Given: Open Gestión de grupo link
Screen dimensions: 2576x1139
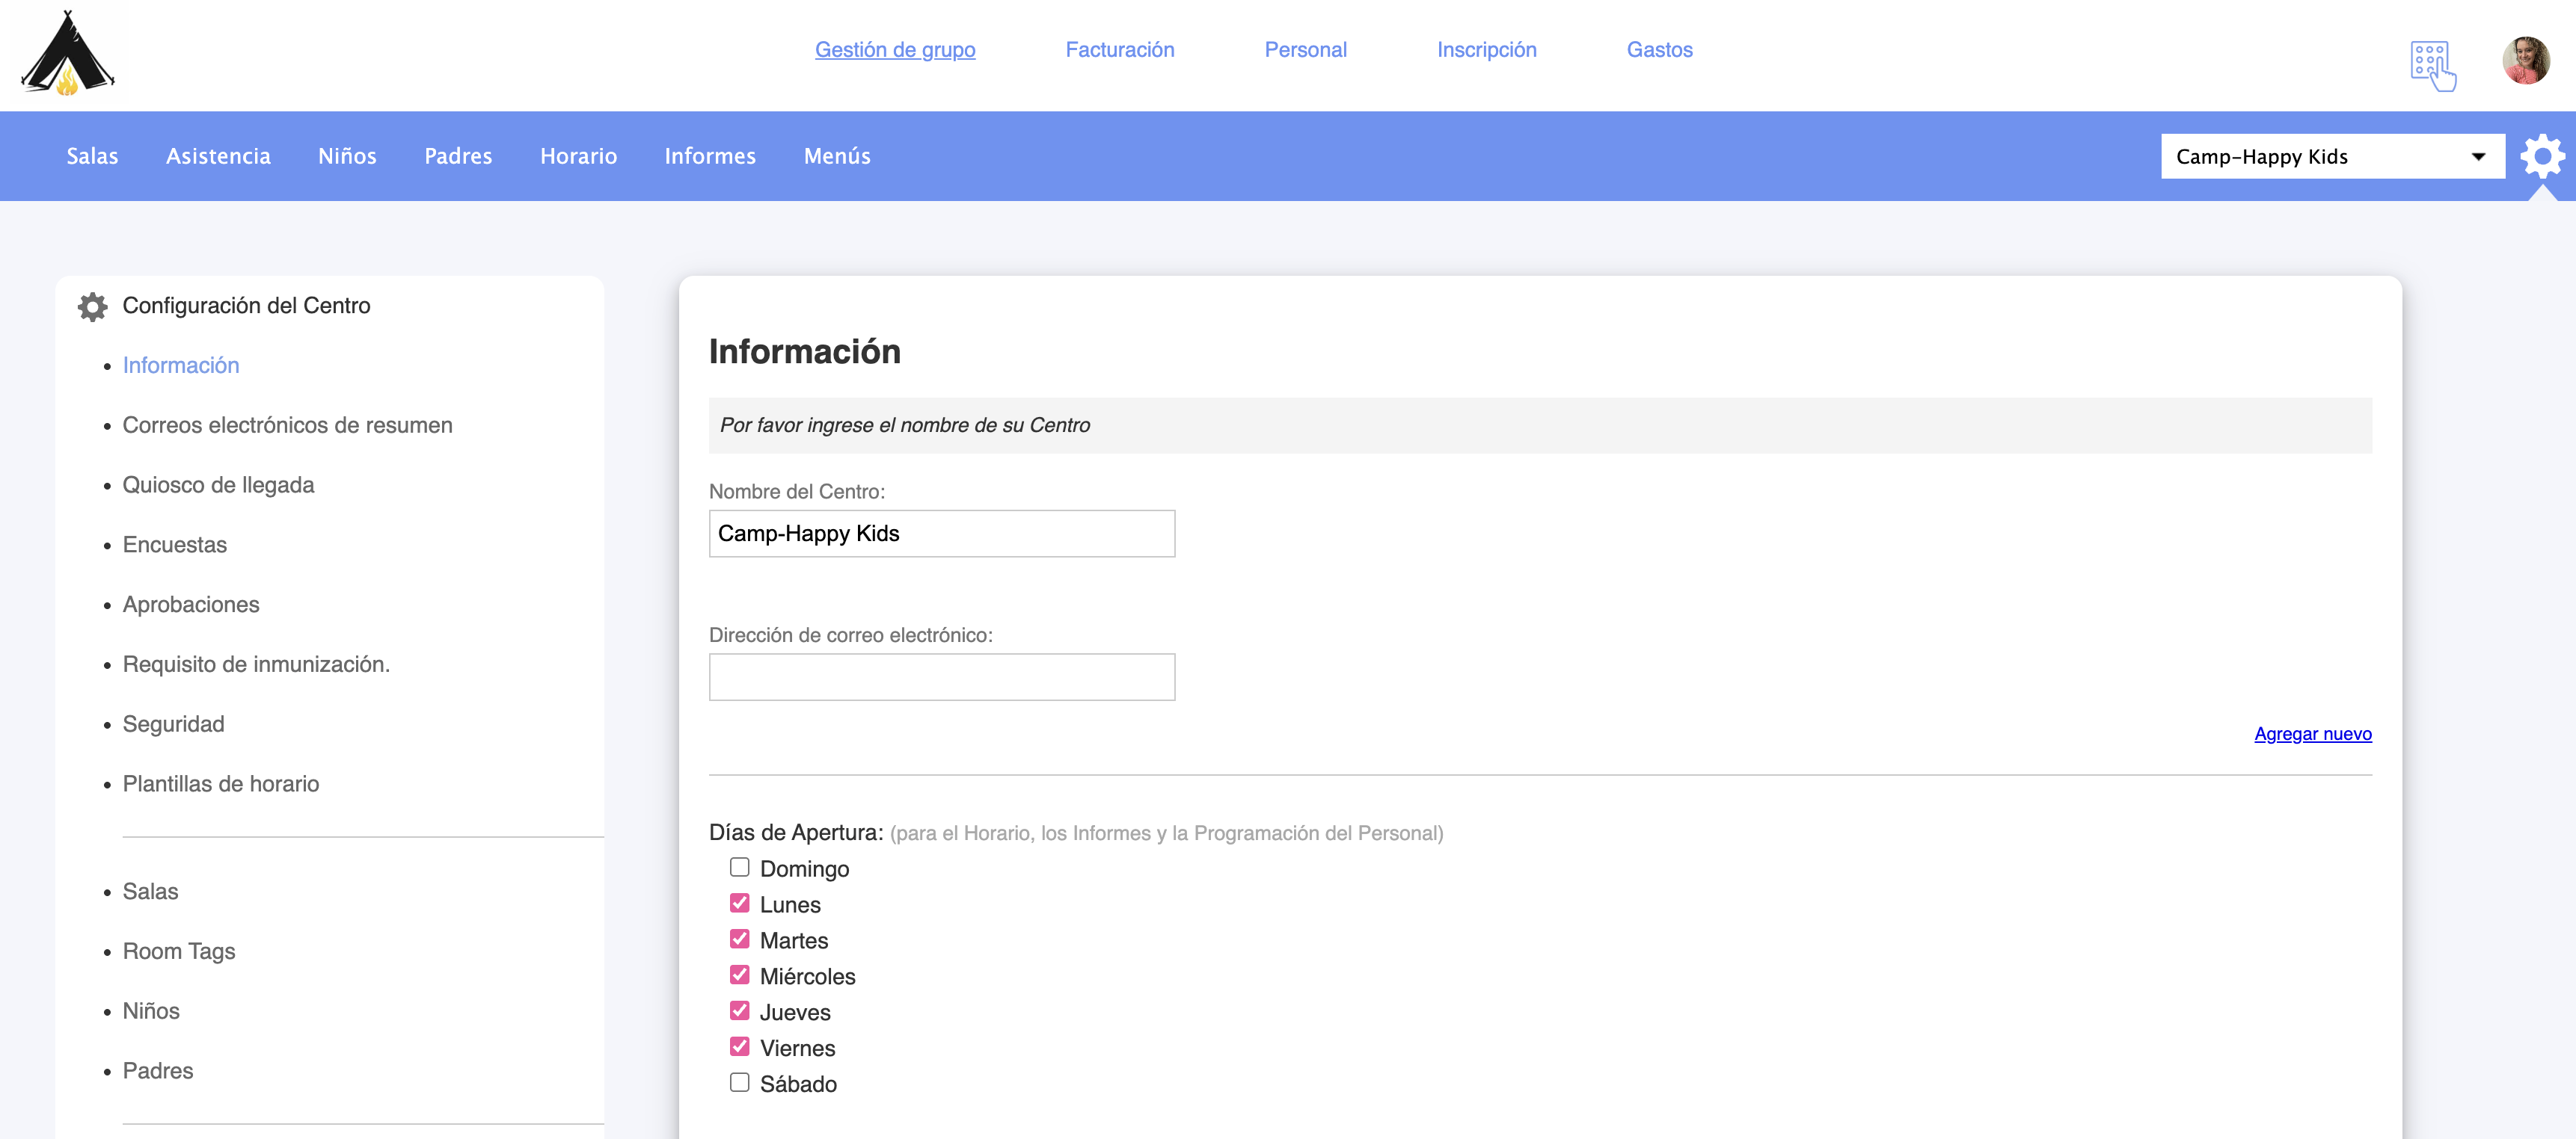Looking at the screenshot, I should 894,50.
